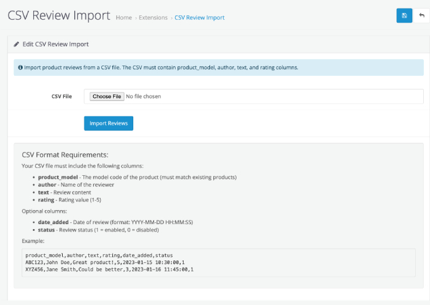Screen dimensions: 430x305
Task: Click the 'ABC123,John Doe' example row
Action: [105, 262]
